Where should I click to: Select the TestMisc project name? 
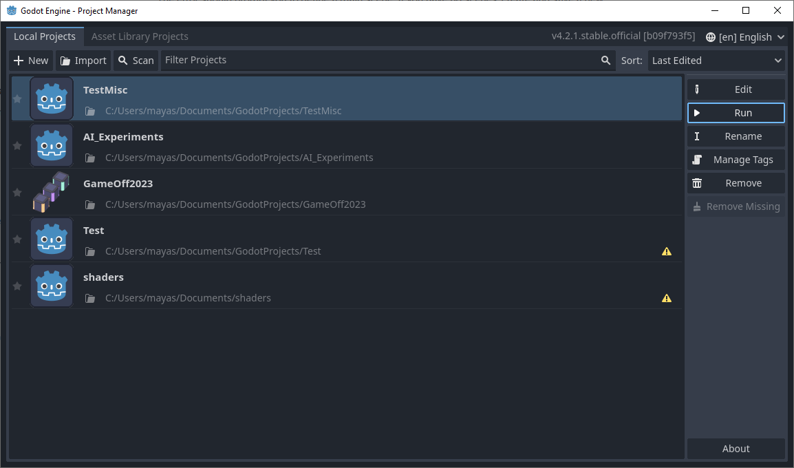coord(105,90)
